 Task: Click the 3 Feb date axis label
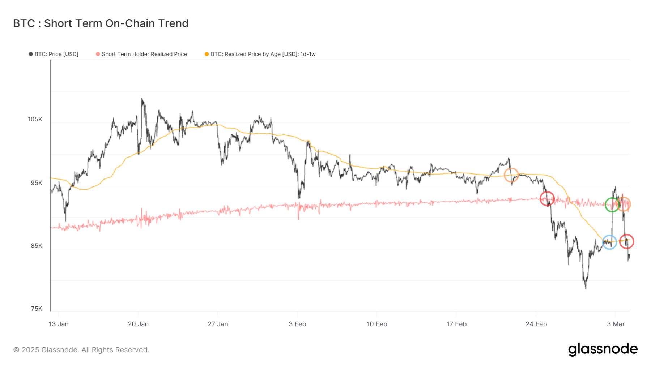coord(297,324)
